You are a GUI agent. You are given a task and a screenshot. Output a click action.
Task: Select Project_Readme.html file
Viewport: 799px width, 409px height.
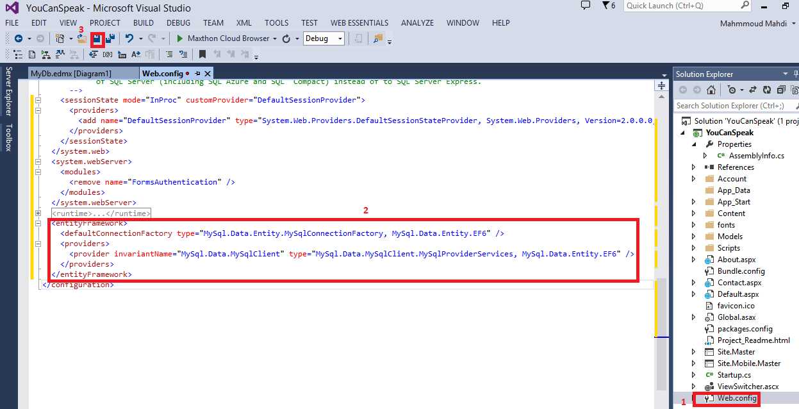point(754,340)
